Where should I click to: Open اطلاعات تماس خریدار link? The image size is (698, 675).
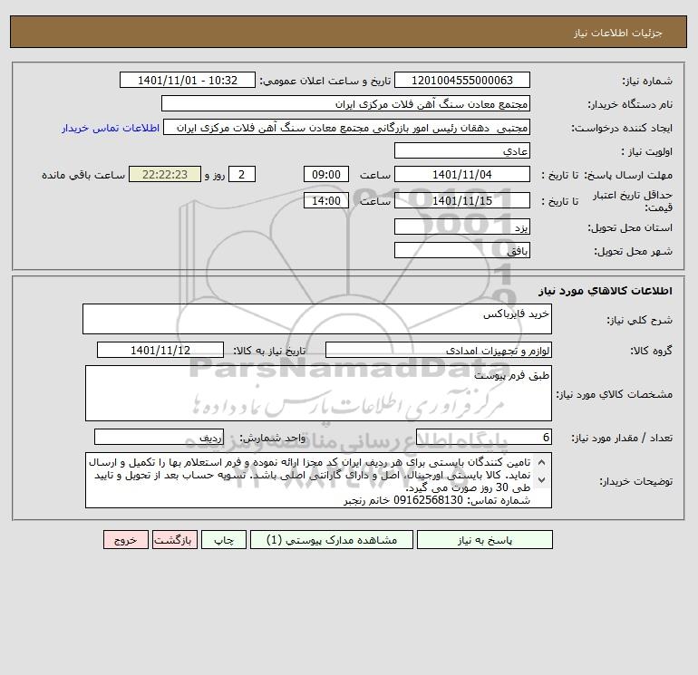coord(111,128)
